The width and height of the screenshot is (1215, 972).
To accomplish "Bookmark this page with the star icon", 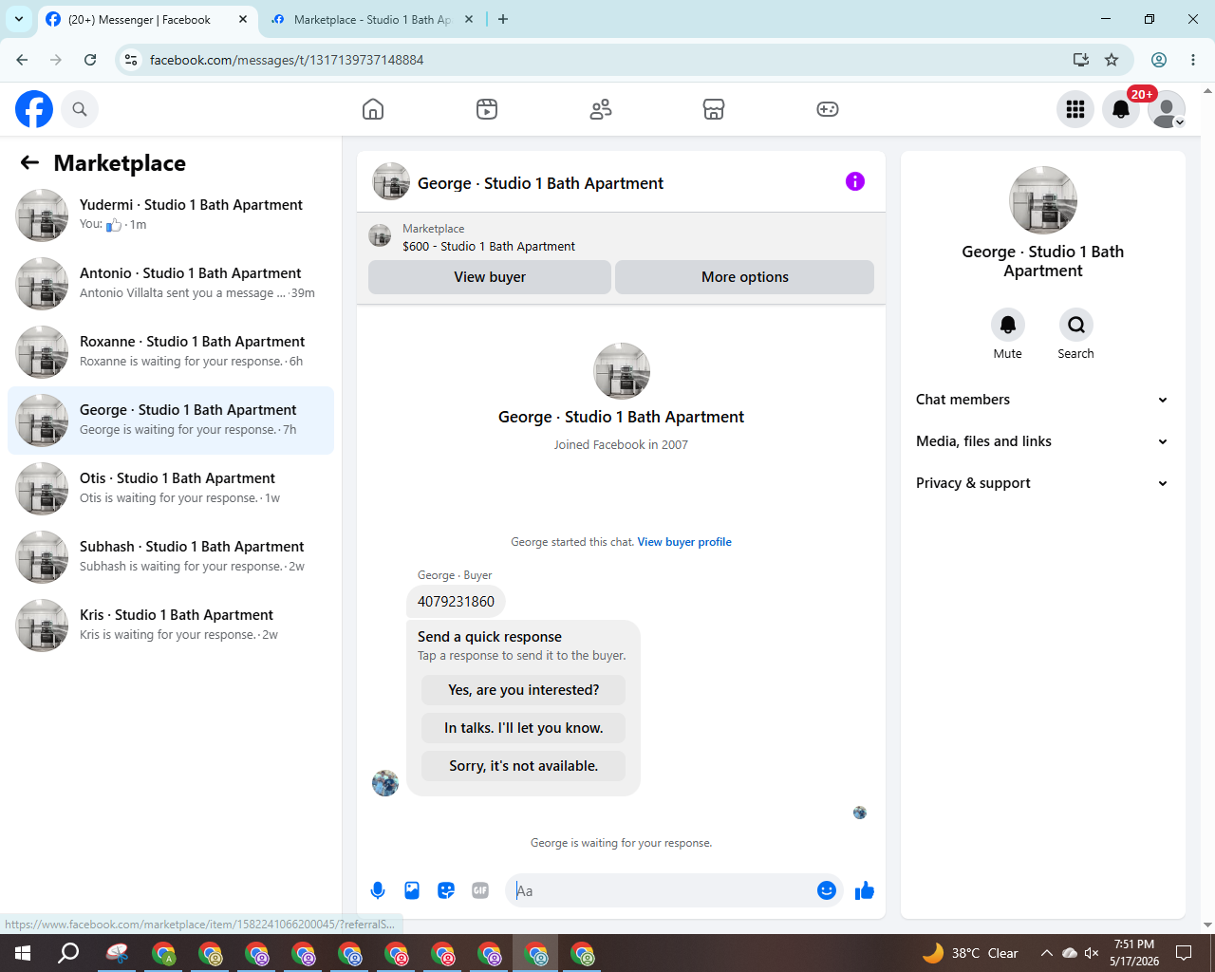I will click(x=1112, y=60).
